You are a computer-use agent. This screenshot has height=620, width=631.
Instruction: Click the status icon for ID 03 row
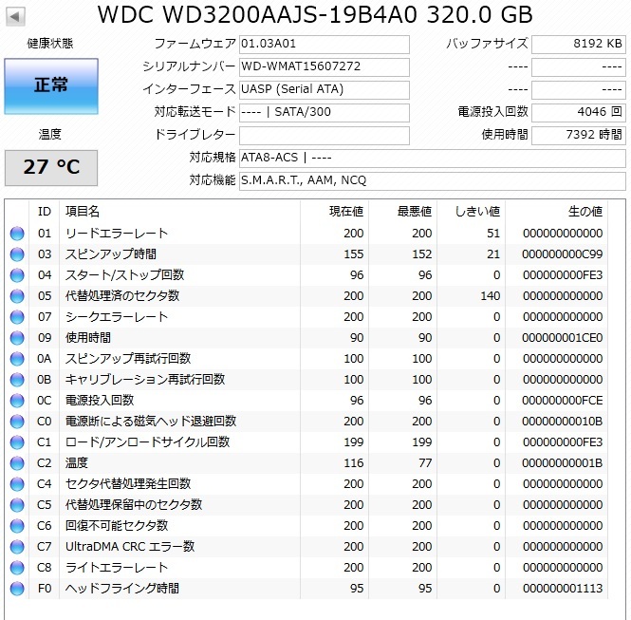17,254
